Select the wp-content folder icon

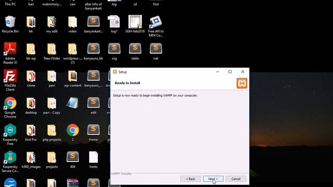tap(72, 76)
